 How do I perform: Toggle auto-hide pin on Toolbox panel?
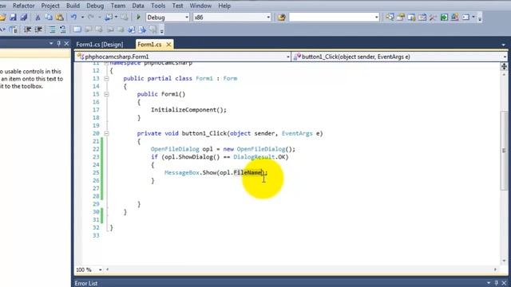[59, 43]
